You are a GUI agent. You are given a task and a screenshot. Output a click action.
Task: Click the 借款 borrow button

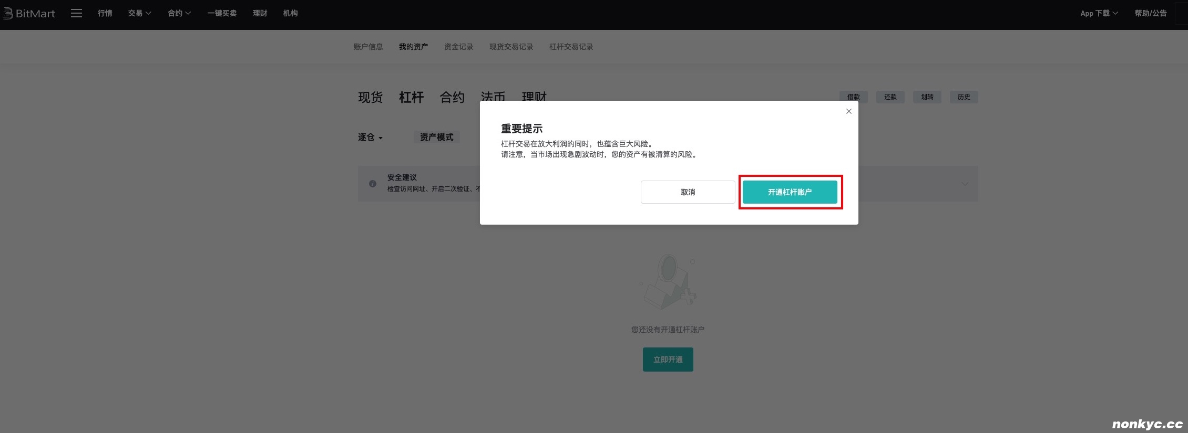coord(853,97)
